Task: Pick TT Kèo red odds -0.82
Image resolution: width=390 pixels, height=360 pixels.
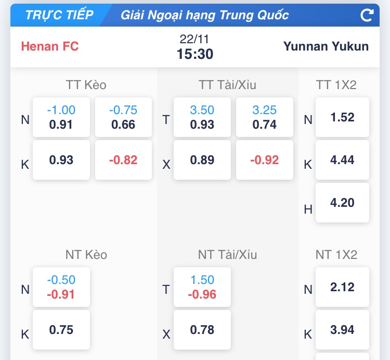Action: click(123, 160)
